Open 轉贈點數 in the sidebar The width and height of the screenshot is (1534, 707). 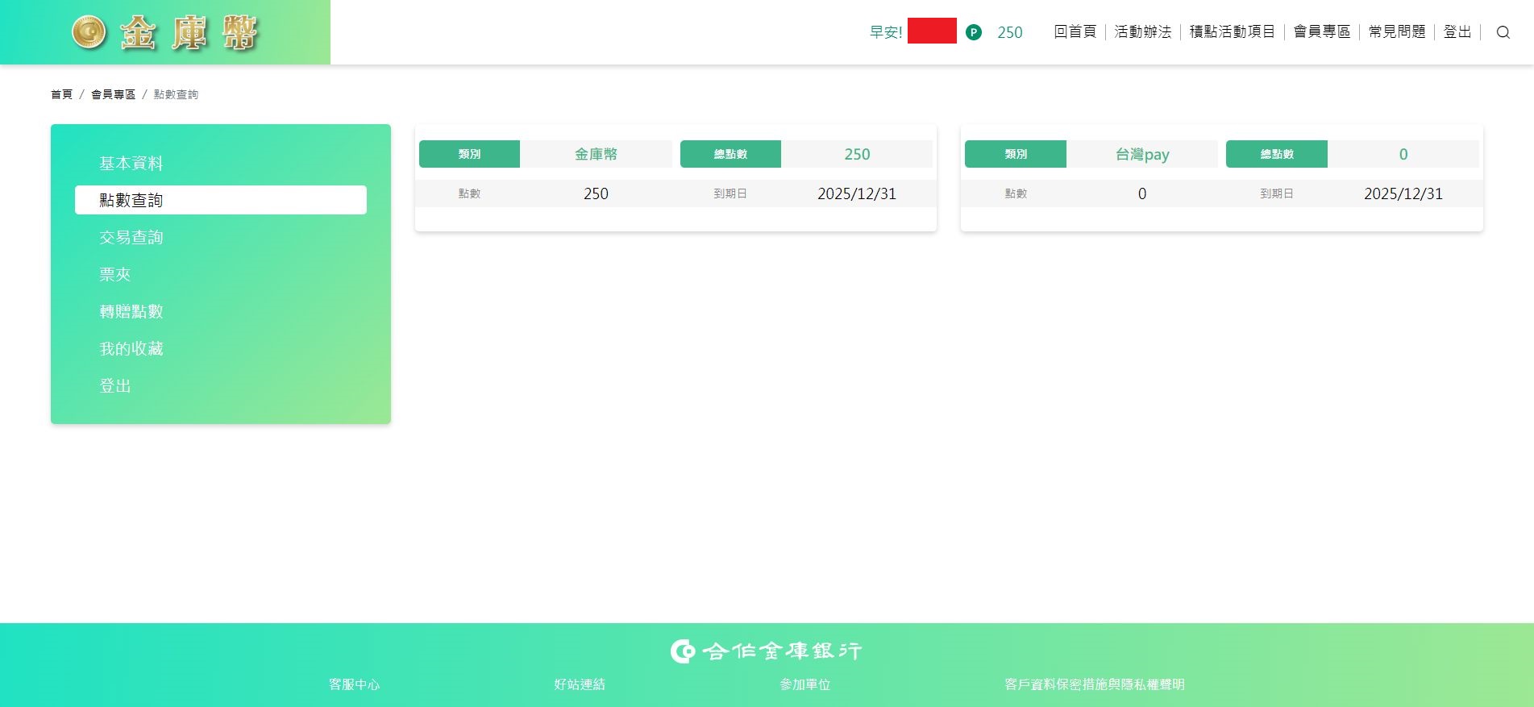(131, 311)
